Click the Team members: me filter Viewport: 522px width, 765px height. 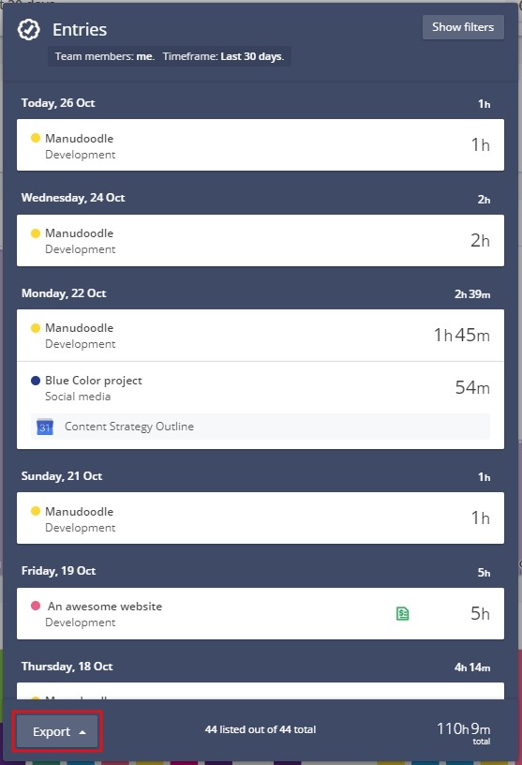tap(105, 56)
